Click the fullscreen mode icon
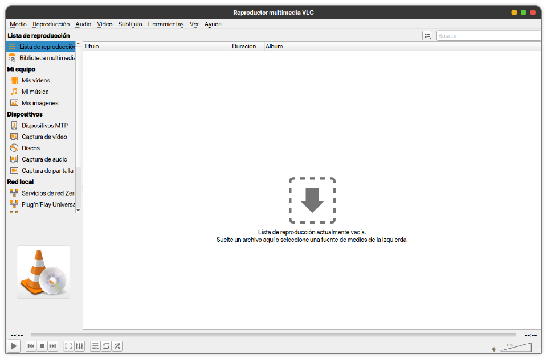 coord(68,346)
